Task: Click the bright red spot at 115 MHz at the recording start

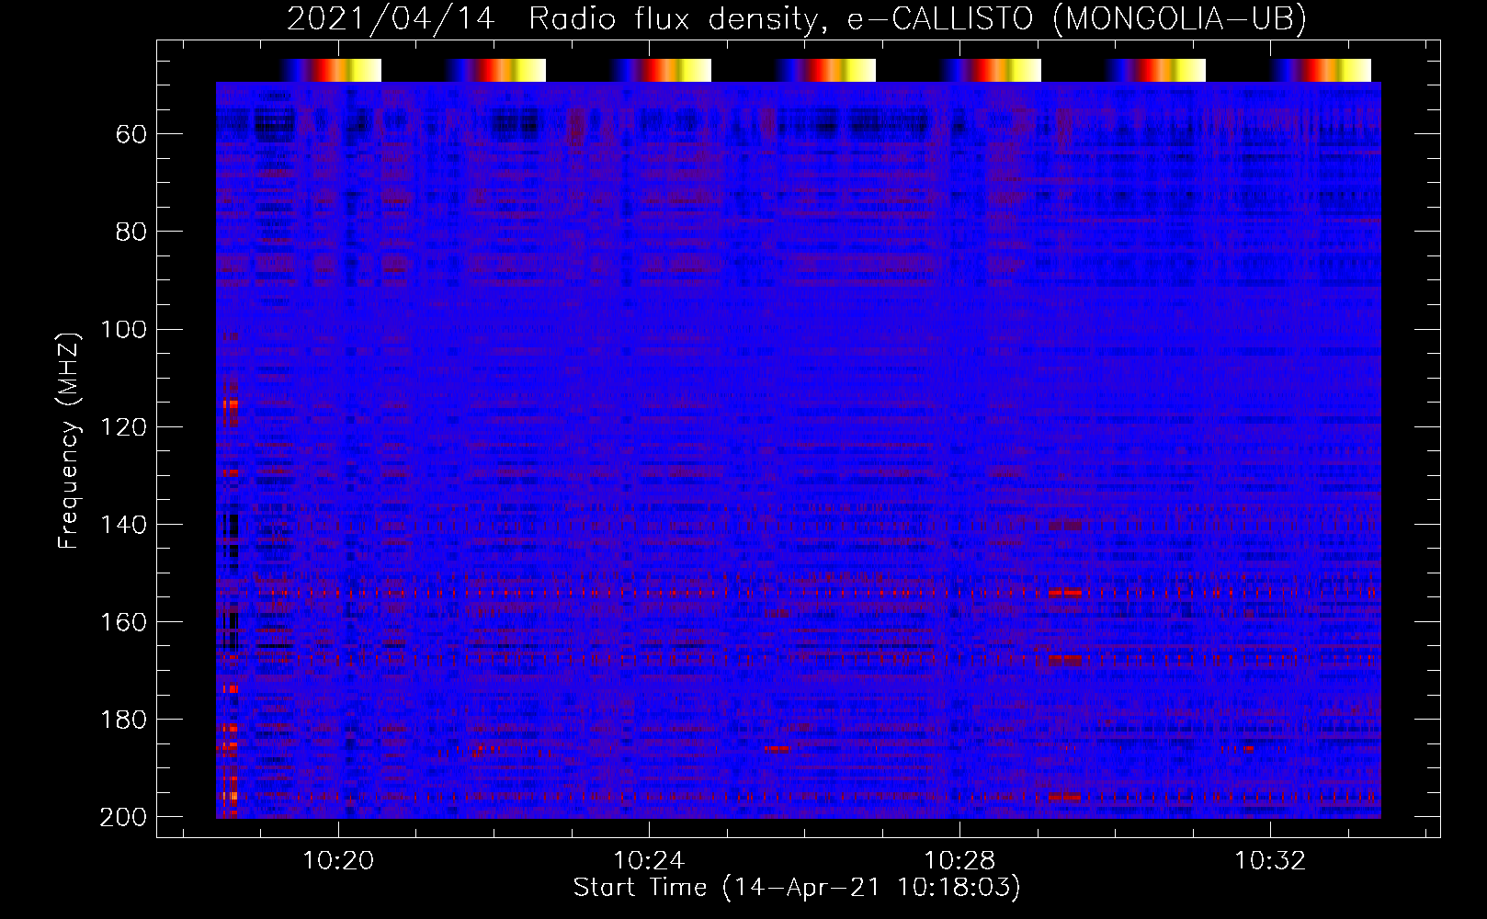Action: click(x=231, y=403)
